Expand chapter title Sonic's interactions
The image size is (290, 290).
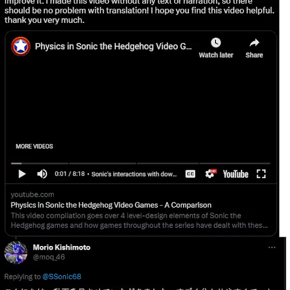(134, 174)
